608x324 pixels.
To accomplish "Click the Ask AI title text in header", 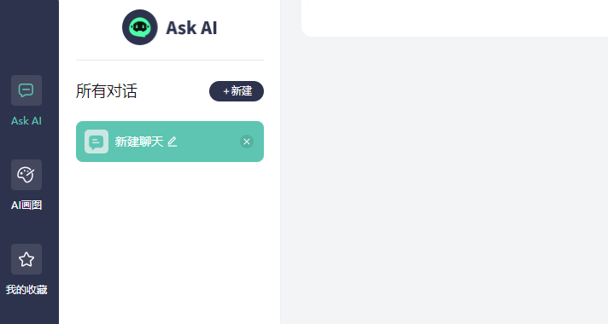I will tap(191, 28).
